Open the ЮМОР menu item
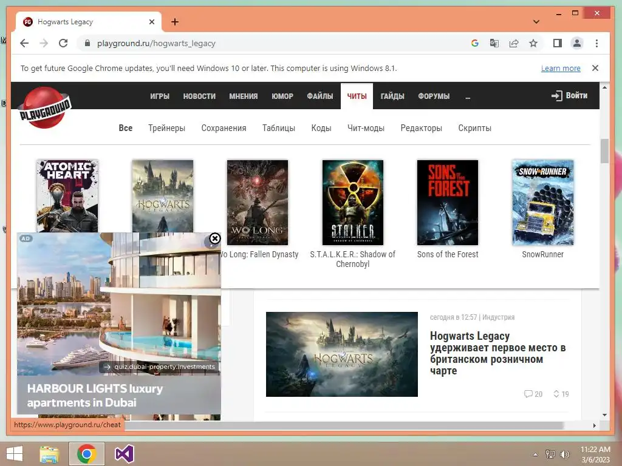The width and height of the screenshot is (622, 466). (282, 96)
